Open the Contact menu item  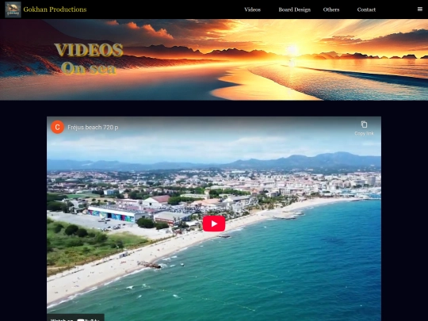pyautogui.click(x=366, y=10)
